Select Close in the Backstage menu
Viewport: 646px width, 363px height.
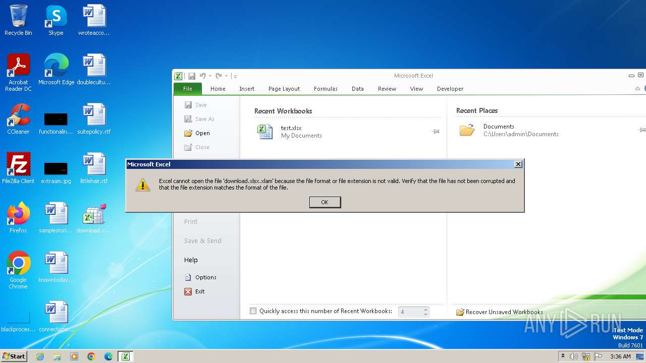coord(197,147)
